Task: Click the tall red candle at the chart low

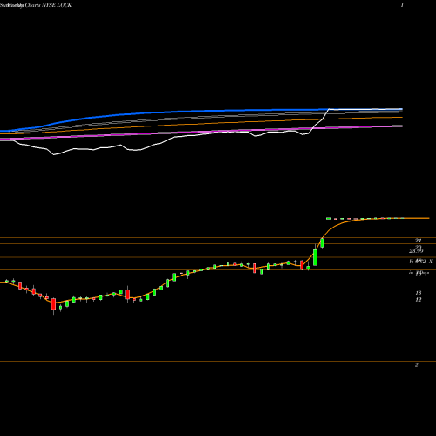Action: 53,304
